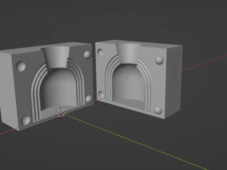Click the 3D cursor crosshair
The height and width of the screenshot is (170, 227).
(61, 113)
